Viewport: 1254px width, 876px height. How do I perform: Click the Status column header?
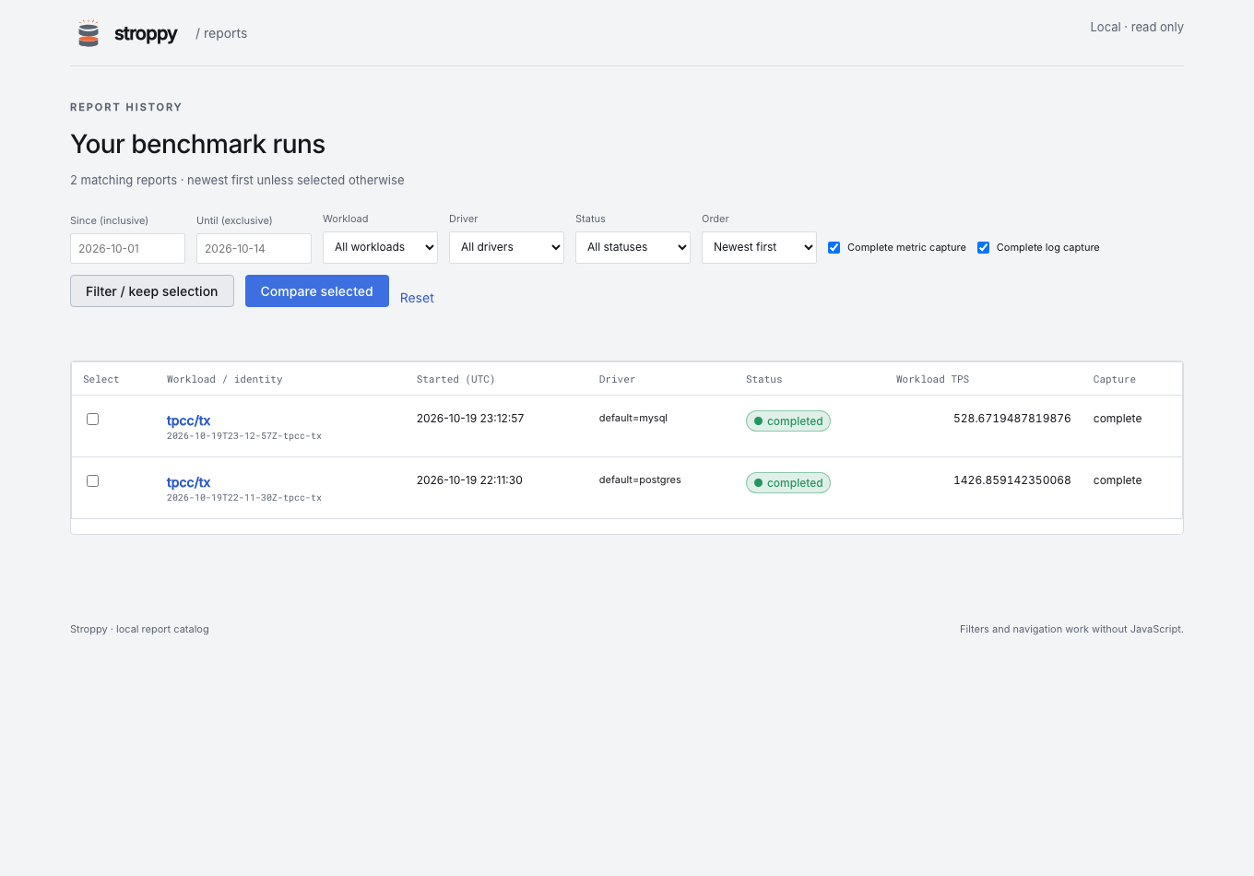click(763, 379)
